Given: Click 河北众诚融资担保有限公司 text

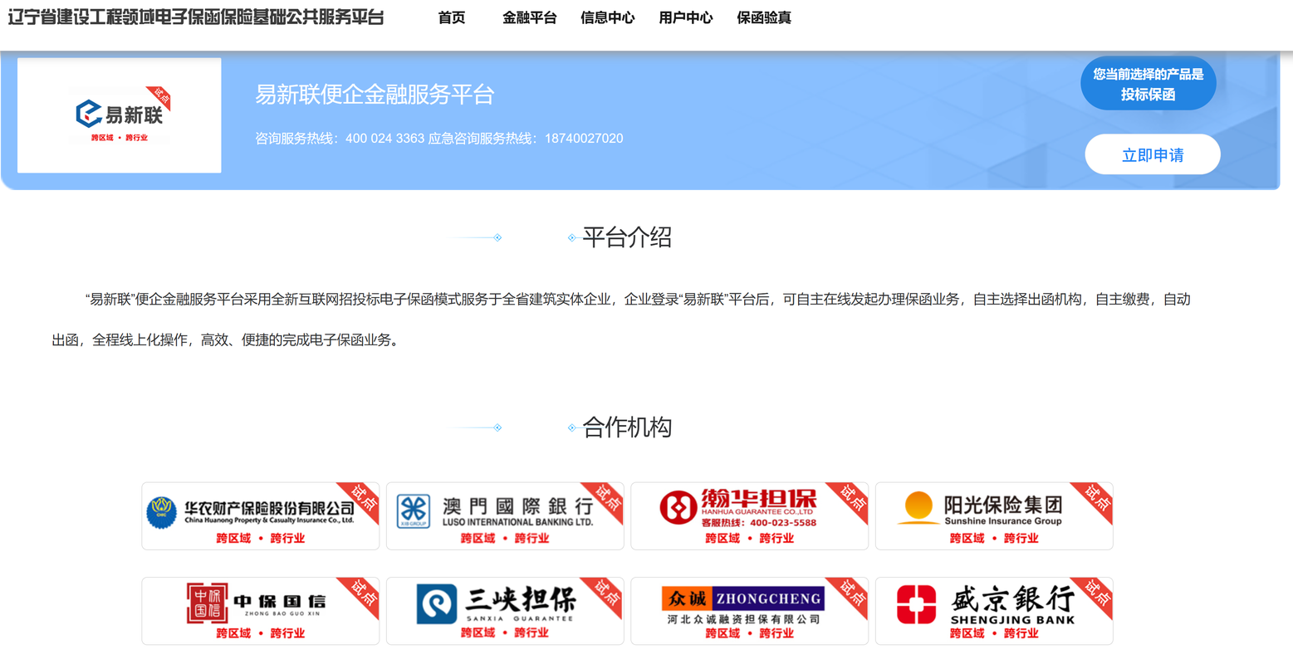Looking at the screenshot, I should click(743, 619).
